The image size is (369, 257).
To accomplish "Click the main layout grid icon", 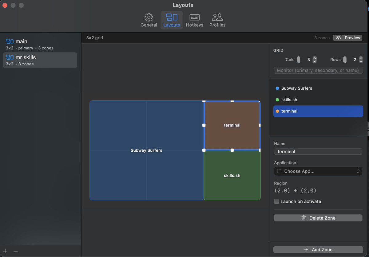I will click(10, 41).
